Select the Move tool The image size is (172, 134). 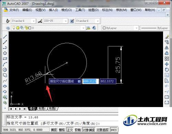167,64
